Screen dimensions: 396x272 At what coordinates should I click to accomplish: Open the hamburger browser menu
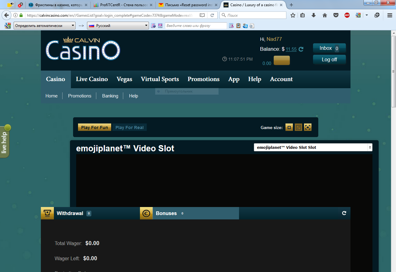click(390, 15)
